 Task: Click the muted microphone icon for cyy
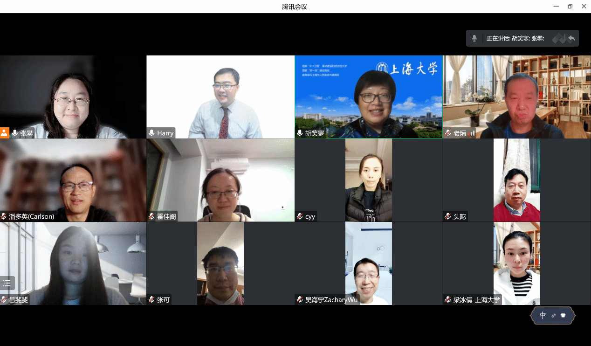coord(300,216)
